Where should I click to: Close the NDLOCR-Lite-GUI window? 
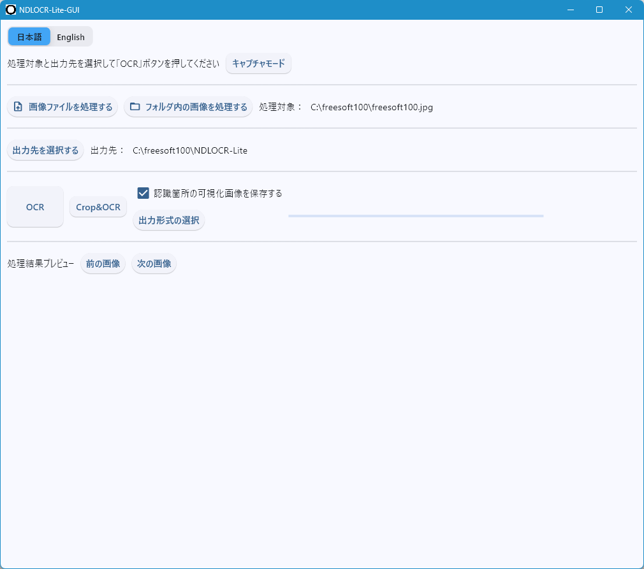point(629,10)
